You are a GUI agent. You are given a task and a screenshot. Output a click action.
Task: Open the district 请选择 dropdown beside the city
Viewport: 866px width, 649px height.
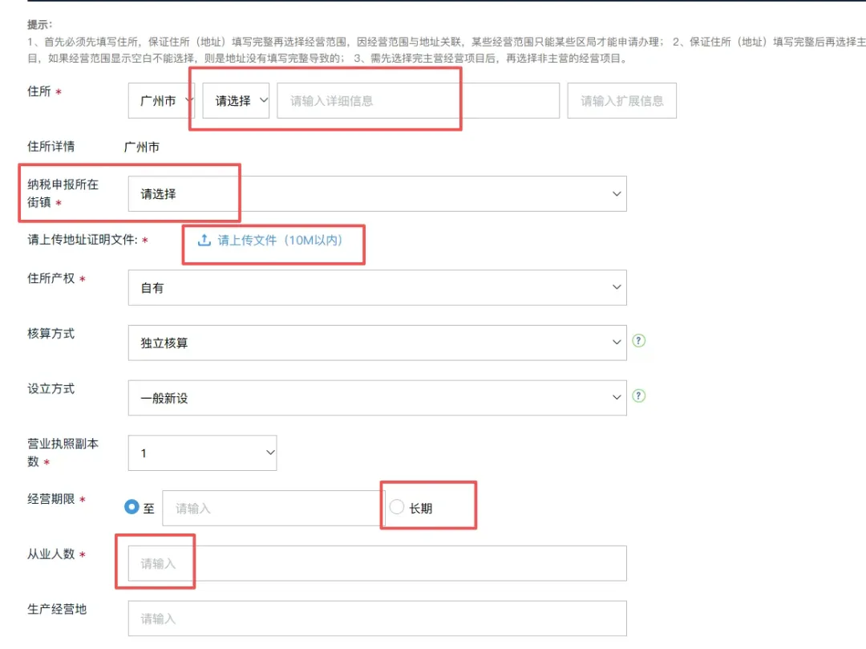coord(237,100)
